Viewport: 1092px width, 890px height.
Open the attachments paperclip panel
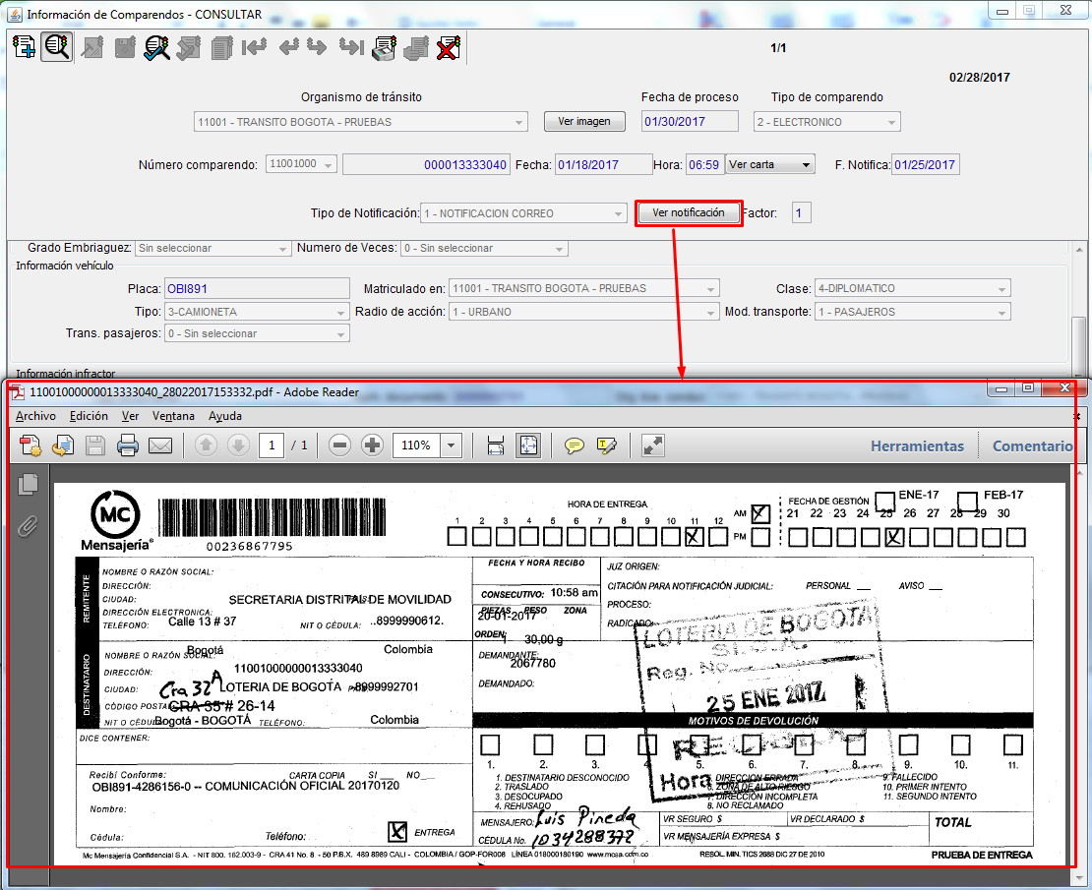point(28,527)
